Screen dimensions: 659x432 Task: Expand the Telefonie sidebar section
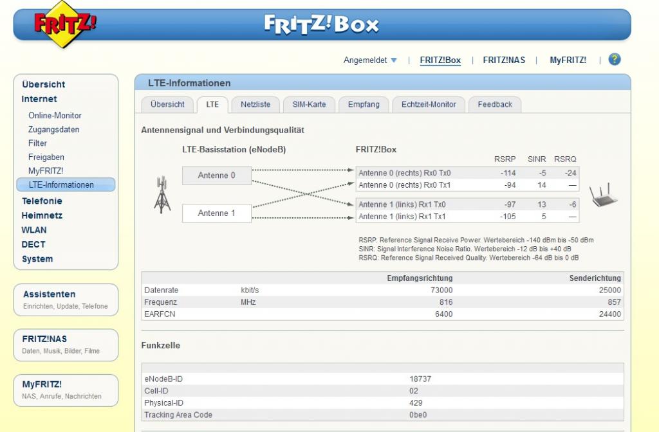pyautogui.click(x=42, y=201)
